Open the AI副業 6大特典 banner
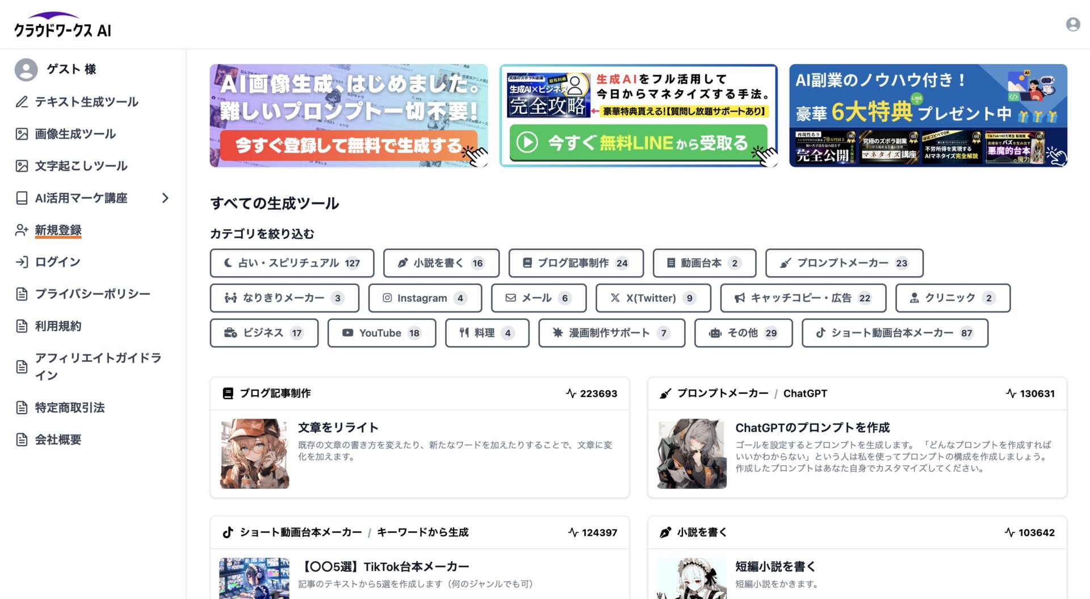Image resolution: width=1090 pixels, height=599 pixels. click(928, 116)
